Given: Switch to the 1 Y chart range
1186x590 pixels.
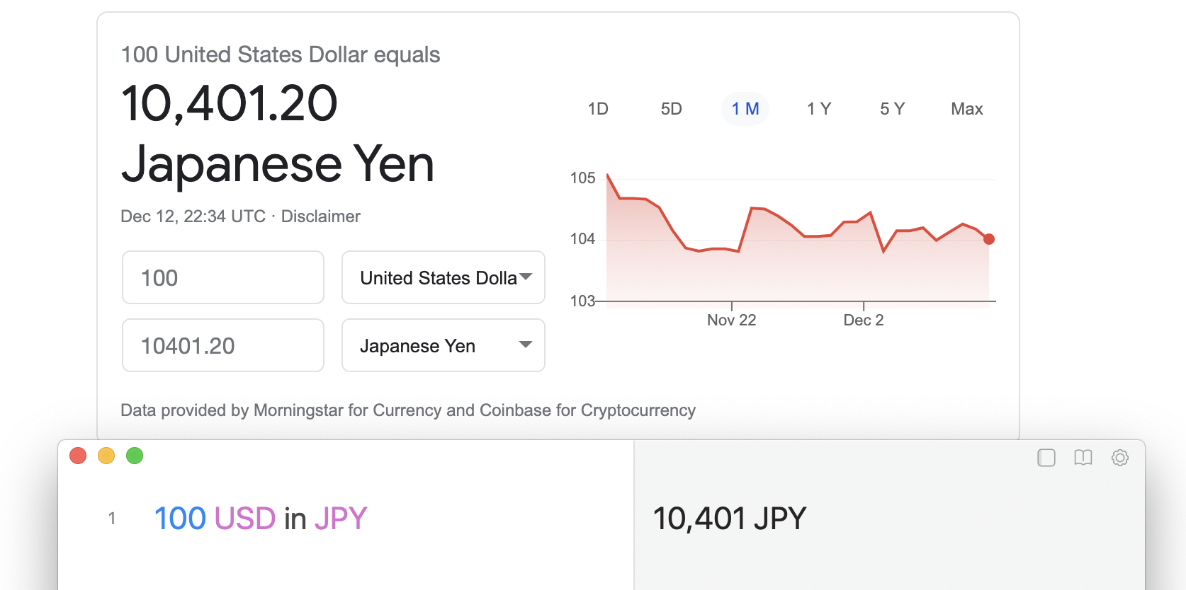Looking at the screenshot, I should coord(819,109).
